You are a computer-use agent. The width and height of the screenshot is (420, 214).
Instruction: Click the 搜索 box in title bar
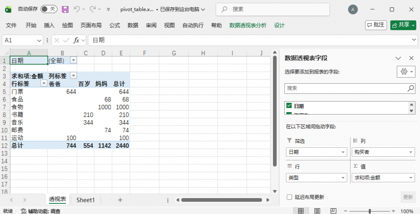273,9
